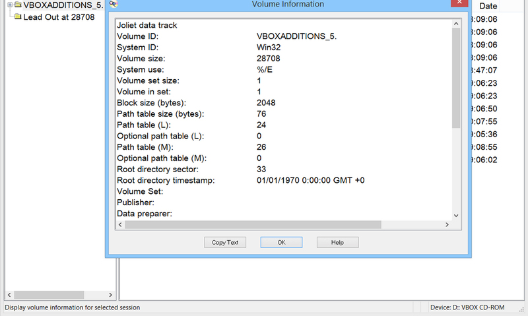This screenshot has width=528, height=316.
Task: Click the Root directory sector value 33
Action: [x=261, y=170]
